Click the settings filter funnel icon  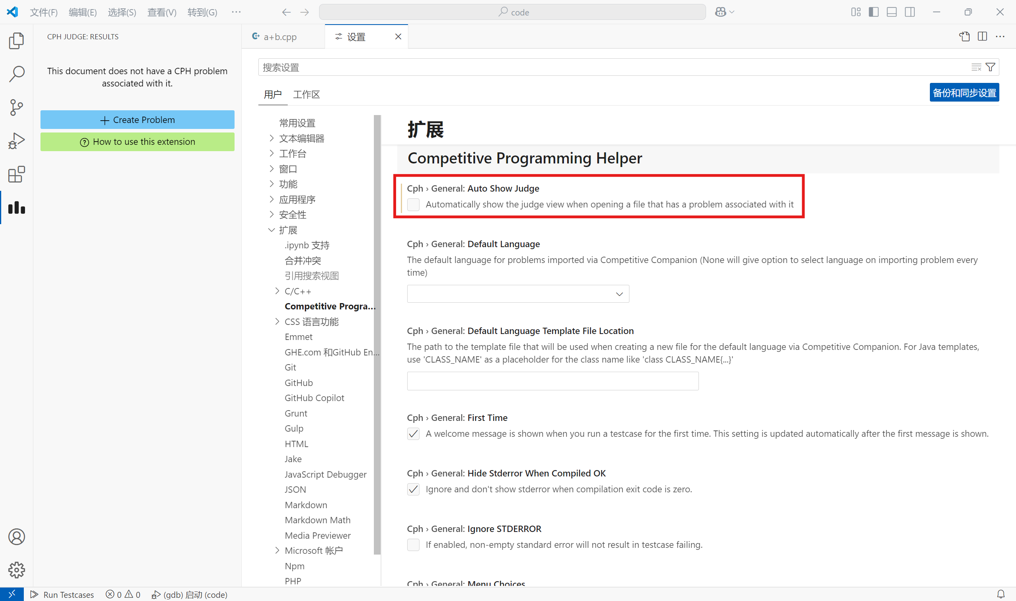pos(990,67)
